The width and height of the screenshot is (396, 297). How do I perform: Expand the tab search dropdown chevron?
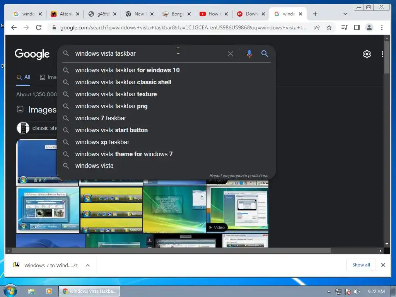pyautogui.click(x=345, y=14)
